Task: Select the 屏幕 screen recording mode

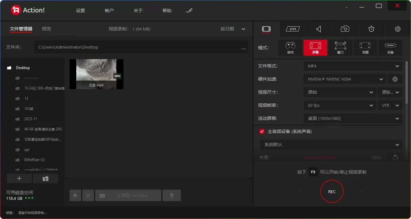Action: point(315,48)
